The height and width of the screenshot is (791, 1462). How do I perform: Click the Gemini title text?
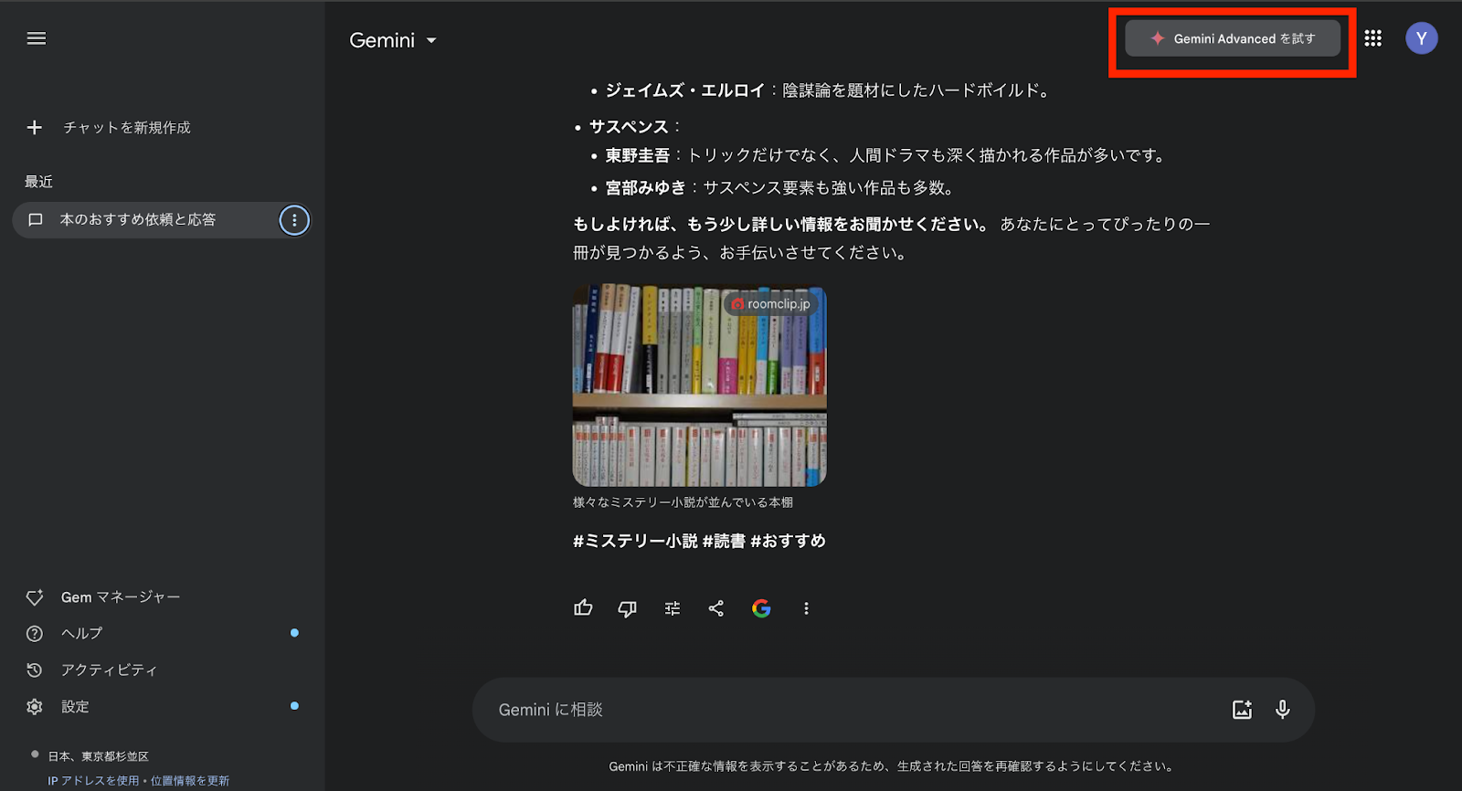382,40
